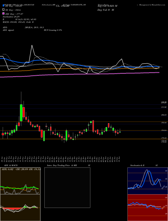Viewport: 168px width, 221px height.
Task: Open the blue Stochastics chart panel
Action: point(148,181)
